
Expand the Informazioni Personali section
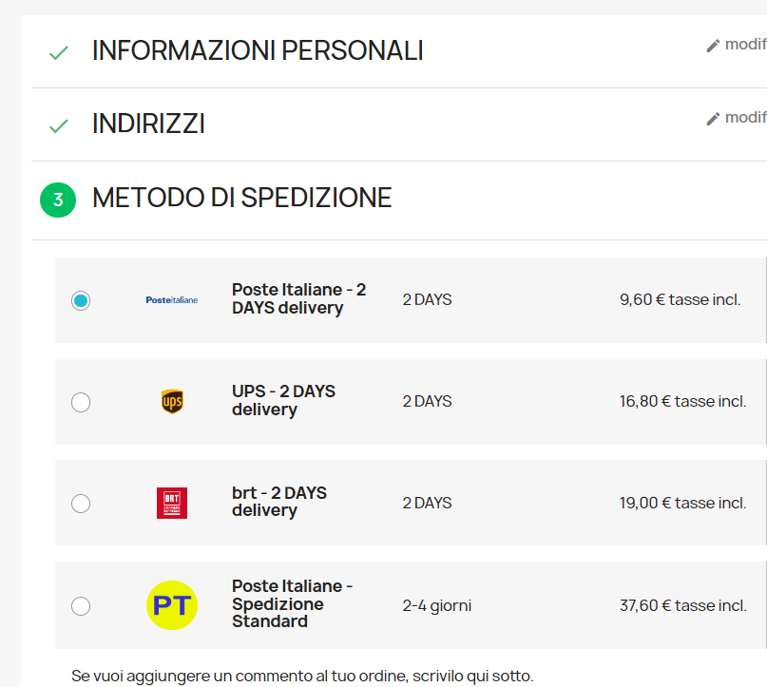click(258, 51)
